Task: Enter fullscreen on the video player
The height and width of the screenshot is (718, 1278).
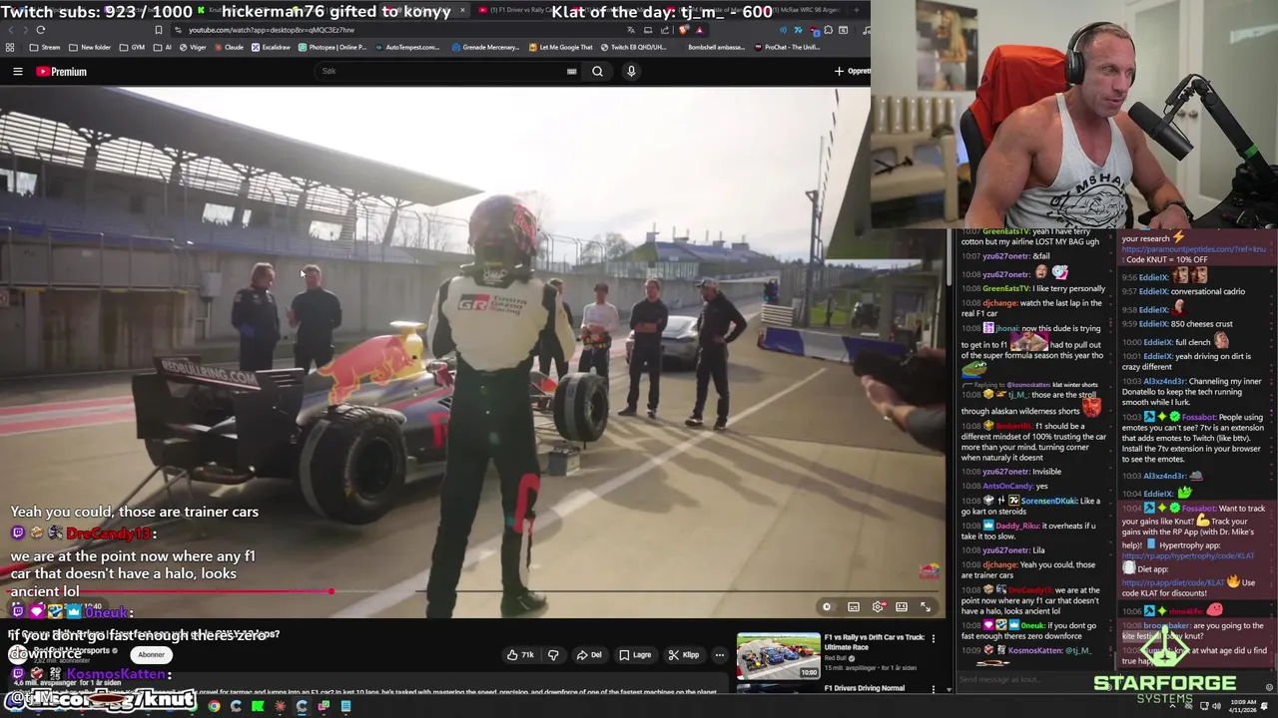Action: (926, 607)
